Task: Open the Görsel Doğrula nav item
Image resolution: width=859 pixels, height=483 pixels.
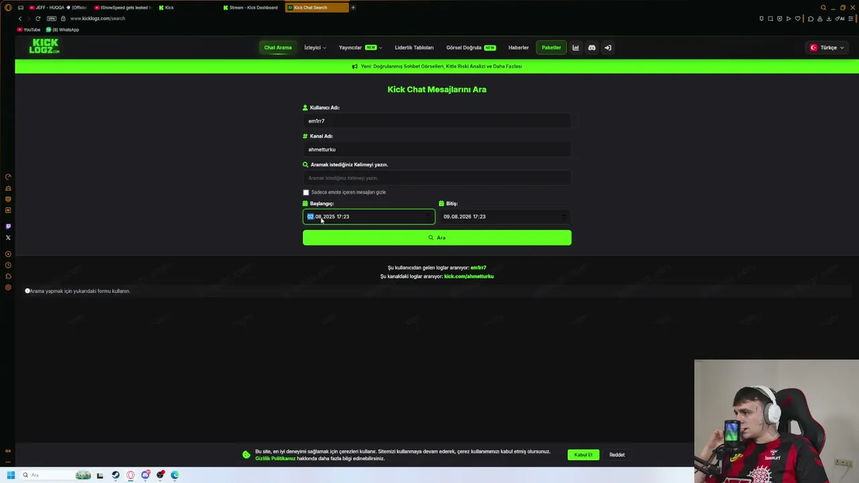Action: 470,48
